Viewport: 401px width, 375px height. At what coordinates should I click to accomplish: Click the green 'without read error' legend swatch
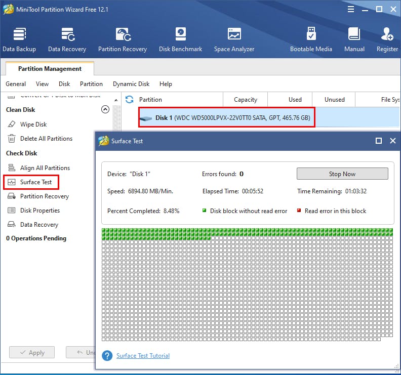[205, 211]
